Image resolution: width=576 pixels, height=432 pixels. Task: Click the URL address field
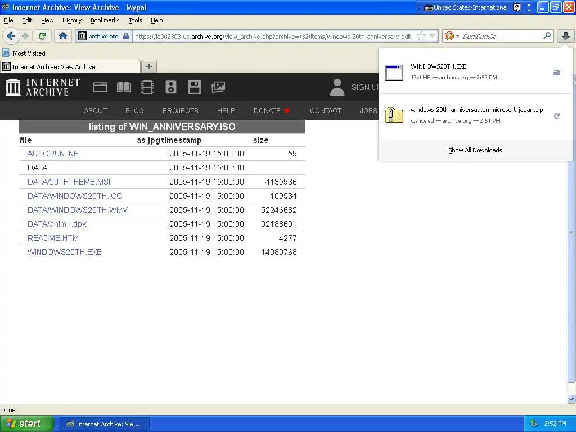274,37
